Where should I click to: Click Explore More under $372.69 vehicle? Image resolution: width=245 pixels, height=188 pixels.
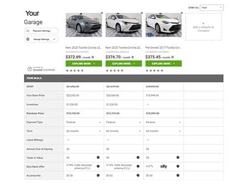click(84, 64)
